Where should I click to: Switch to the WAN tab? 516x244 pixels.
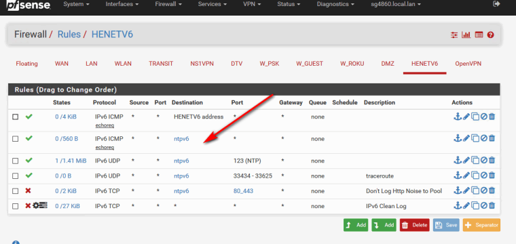[62, 64]
